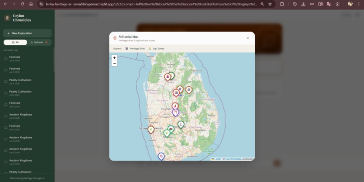Image resolution: width=364 pixels, height=182 pixels.
Task: Go to the browser home page
Action: 31,4
